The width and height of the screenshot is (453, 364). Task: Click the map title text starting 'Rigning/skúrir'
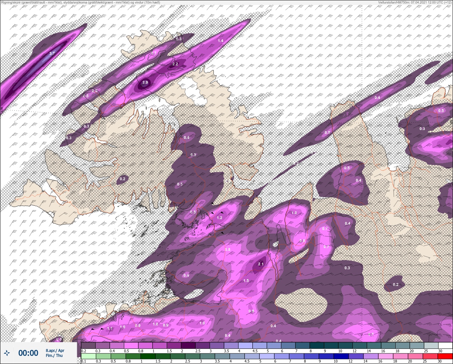coord(80,2)
